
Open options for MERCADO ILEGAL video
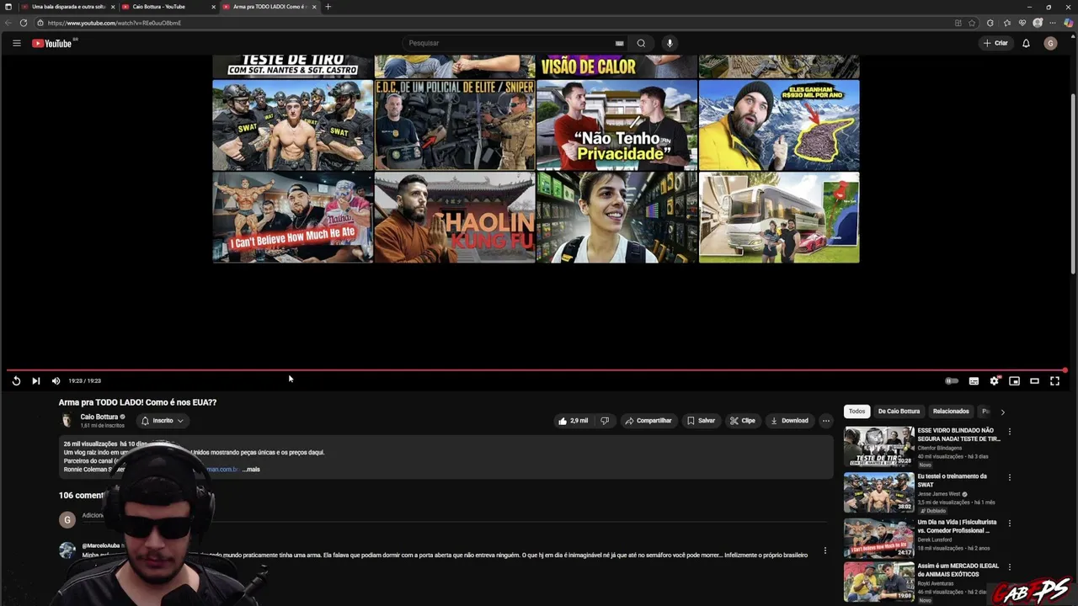tap(1010, 568)
